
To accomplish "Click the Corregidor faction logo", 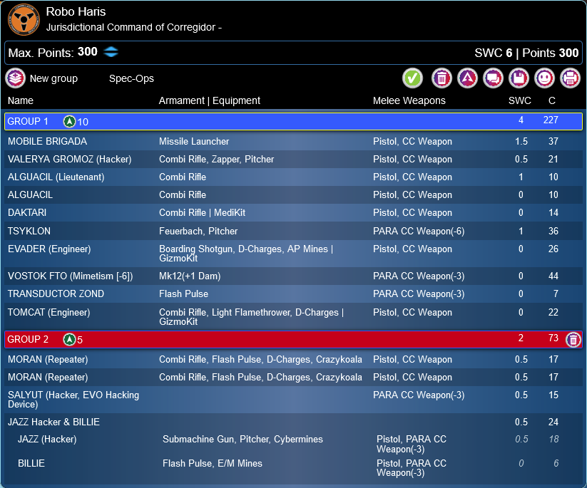I will (x=24, y=19).
